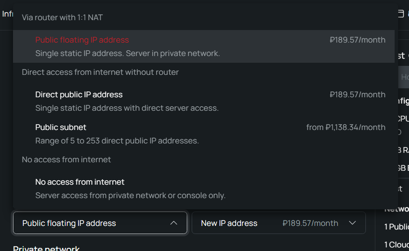Screen dimensions: 409x251
Task: Open the truncated Infr breadcrumb at top-left
Action: 8,14
